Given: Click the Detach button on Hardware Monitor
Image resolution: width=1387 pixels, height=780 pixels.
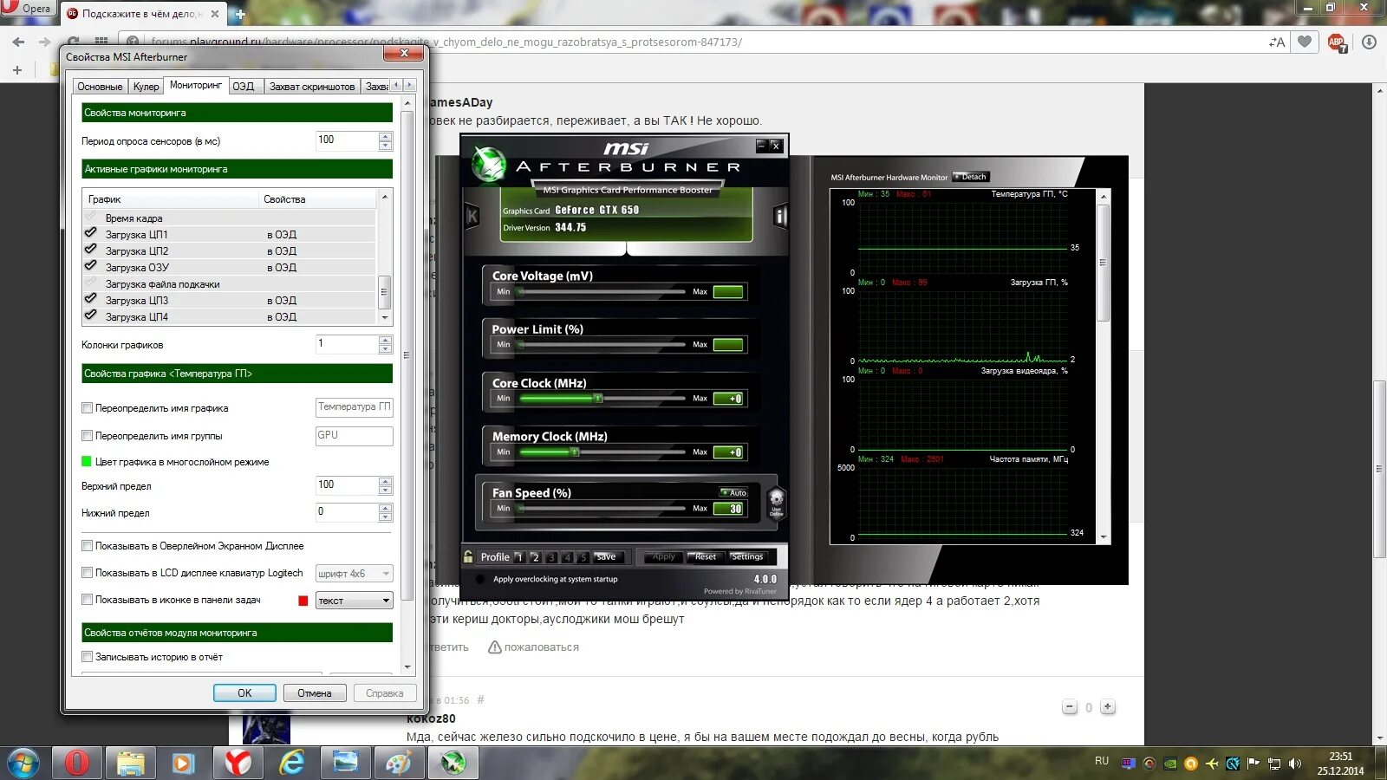Looking at the screenshot, I should coord(970,177).
